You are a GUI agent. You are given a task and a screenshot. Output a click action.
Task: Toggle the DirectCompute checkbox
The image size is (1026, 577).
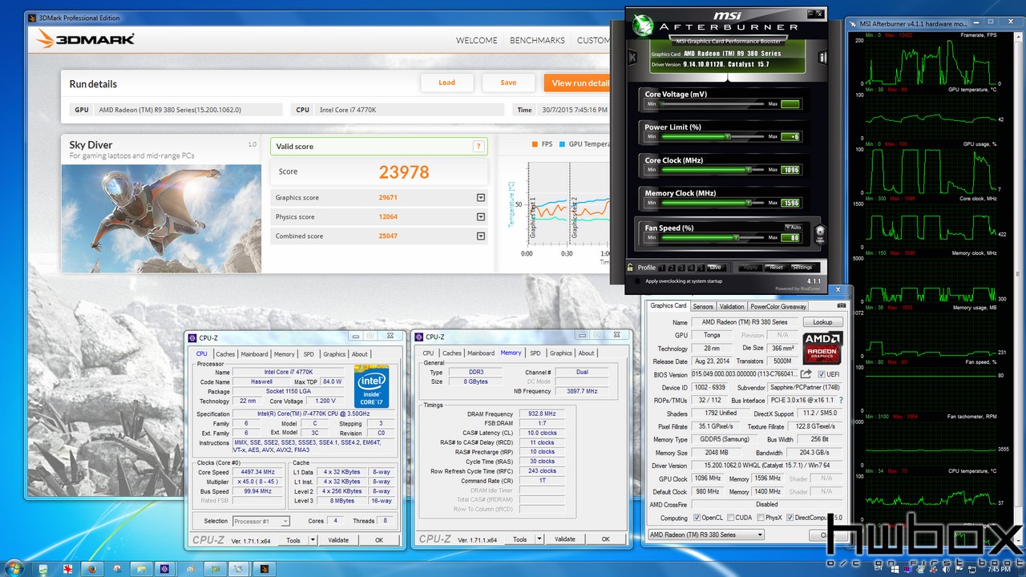[790, 518]
